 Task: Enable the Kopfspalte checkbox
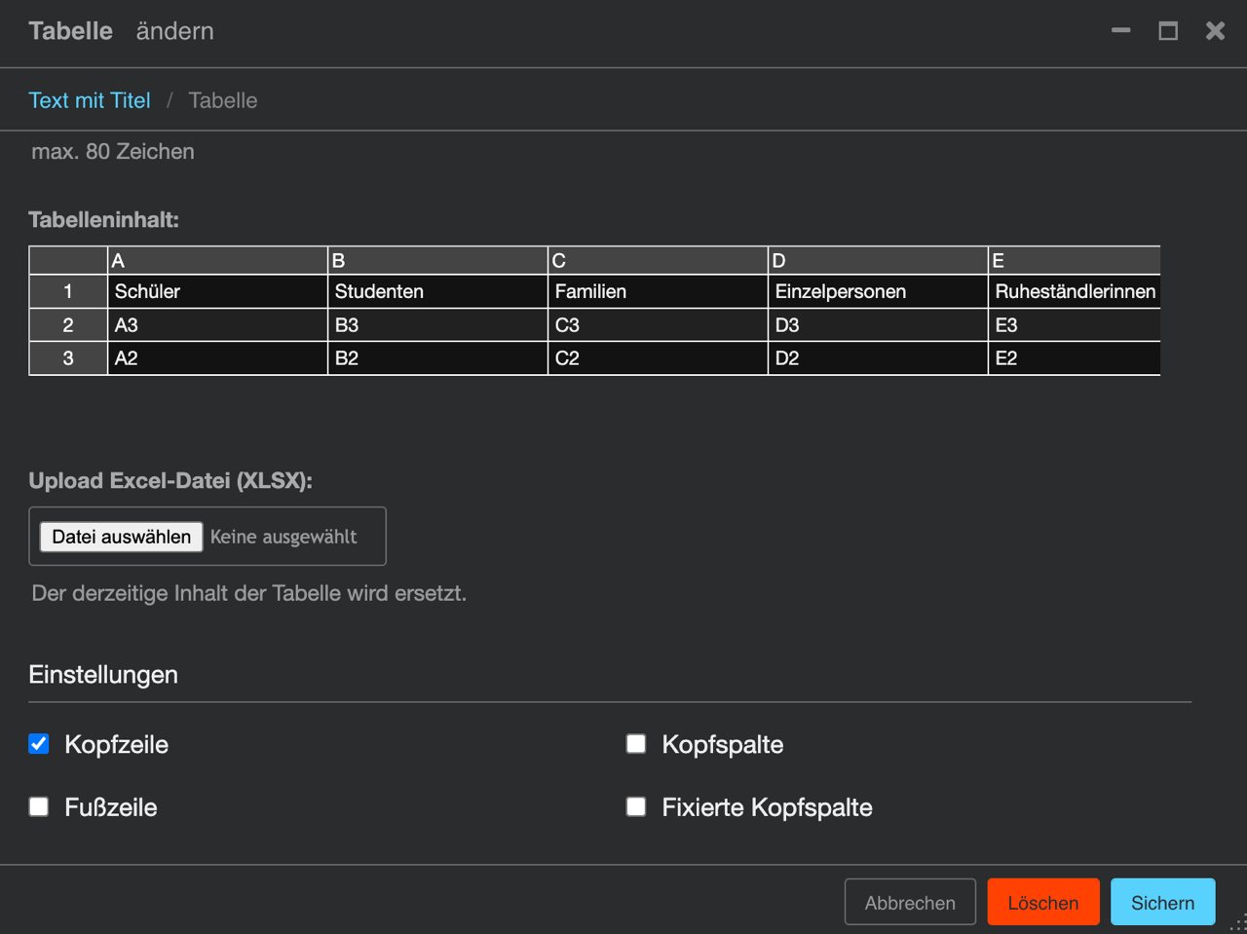tap(636, 744)
